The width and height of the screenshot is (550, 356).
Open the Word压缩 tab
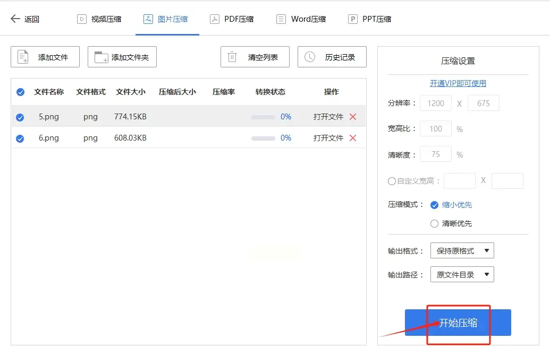click(301, 19)
